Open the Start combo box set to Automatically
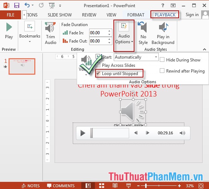 [x=136, y=57]
